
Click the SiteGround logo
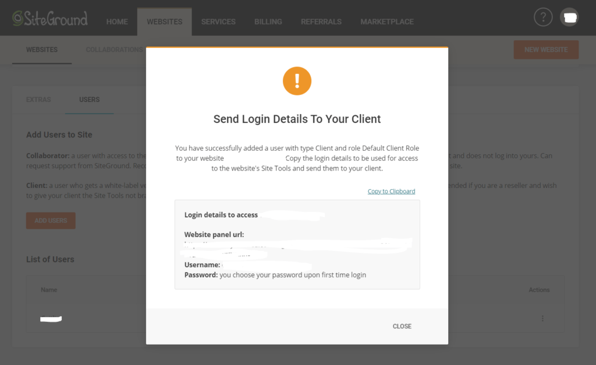pos(50,18)
